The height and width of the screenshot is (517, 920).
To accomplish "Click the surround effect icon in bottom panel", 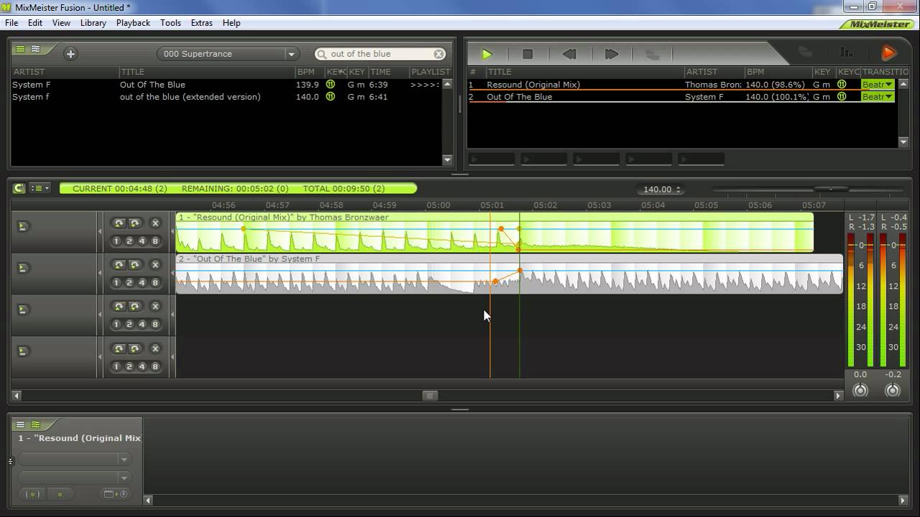I will [x=32, y=494].
